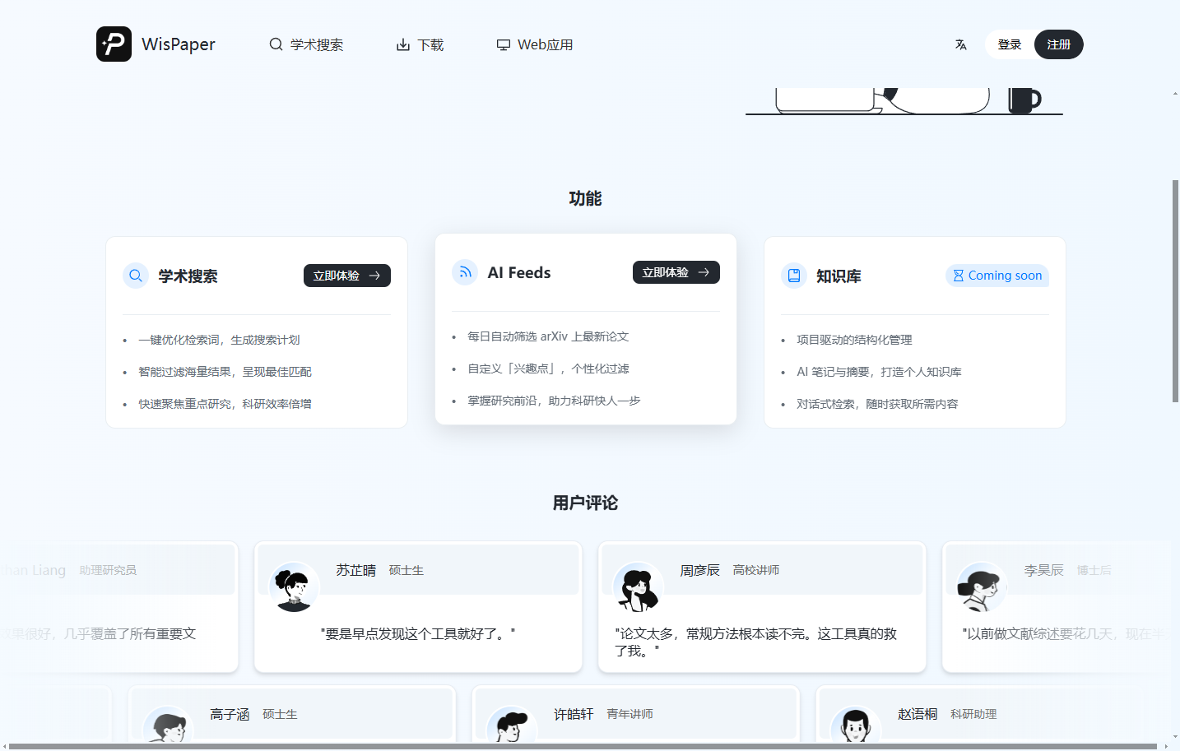Click 立即体验 on the AI Feeds card
1180x751 pixels.
tap(676, 271)
